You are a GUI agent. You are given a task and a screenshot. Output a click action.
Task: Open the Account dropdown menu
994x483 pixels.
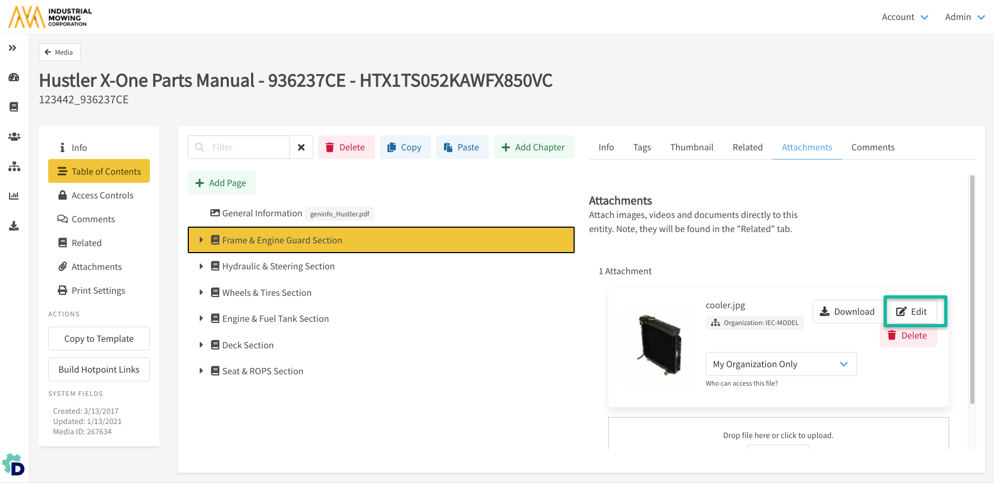pyautogui.click(x=905, y=17)
